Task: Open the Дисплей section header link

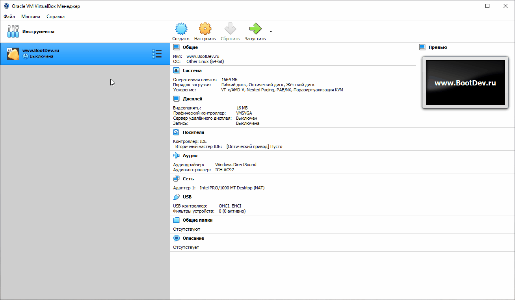Action: [193, 99]
